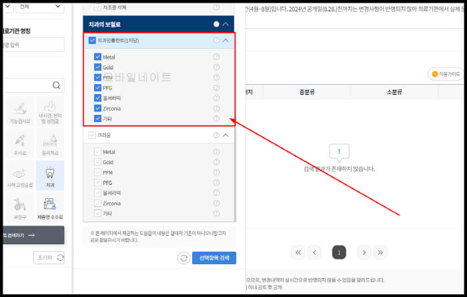Click the dark 검색하기 arrow button
This screenshot has width=467, height=297.
[33, 236]
